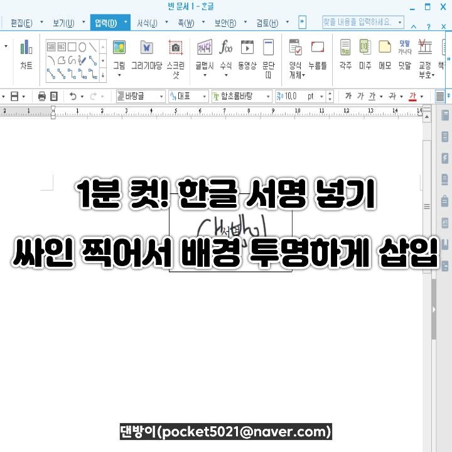Click the 수식 equation icon
The image size is (452, 452).
pos(226,47)
